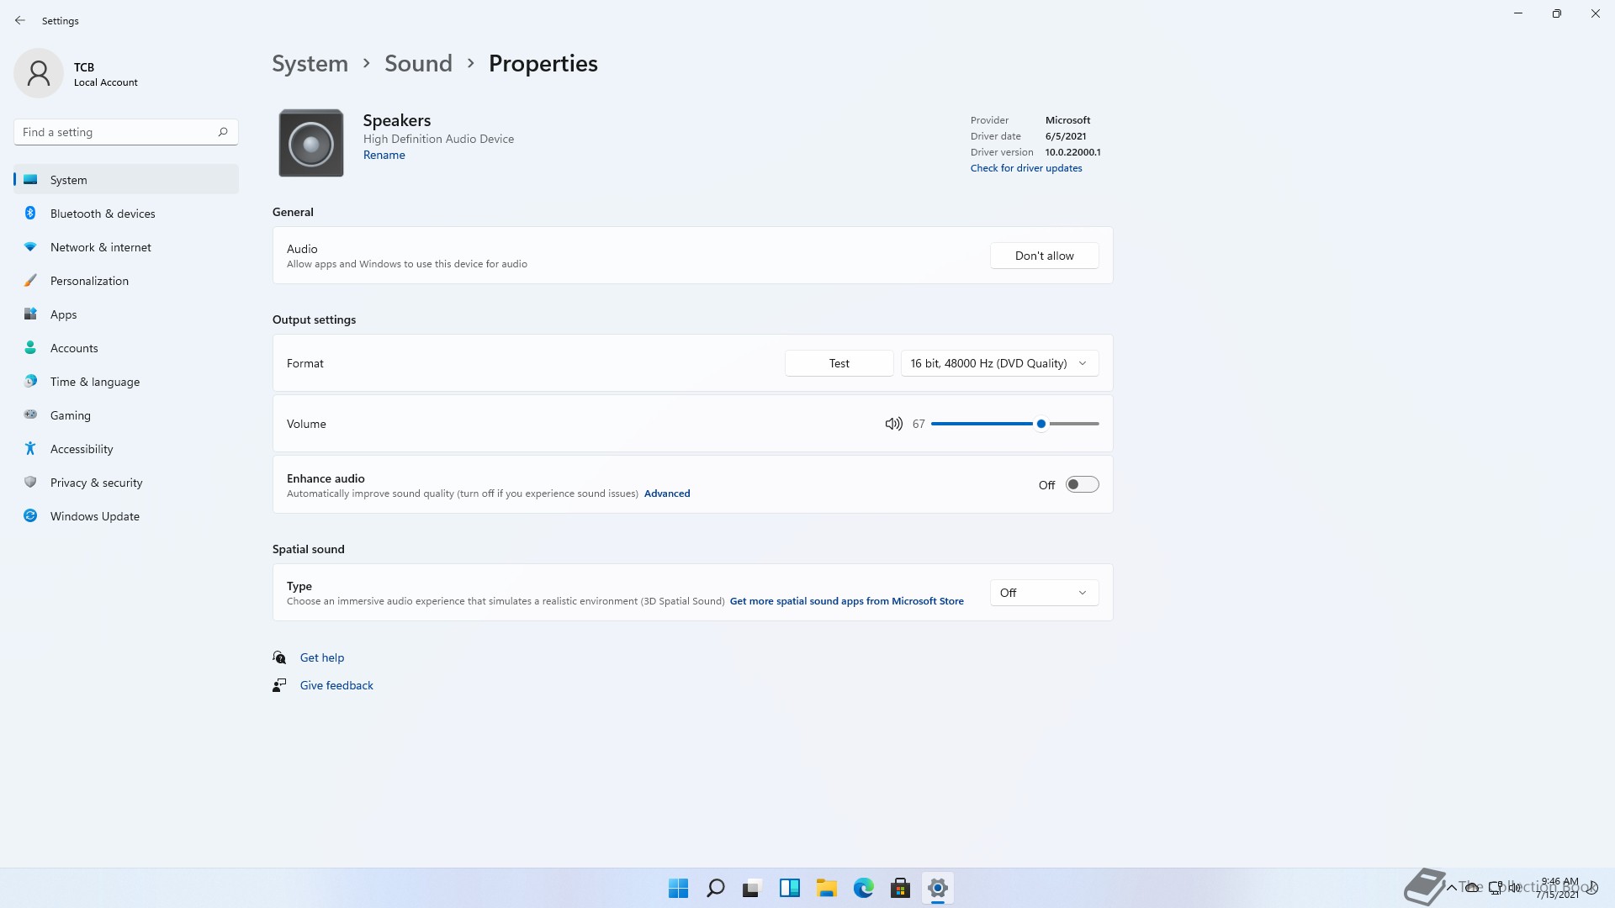The image size is (1615, 908).
Task: Open the Spatial sound Type dropdown
Action: point(1044,593)
